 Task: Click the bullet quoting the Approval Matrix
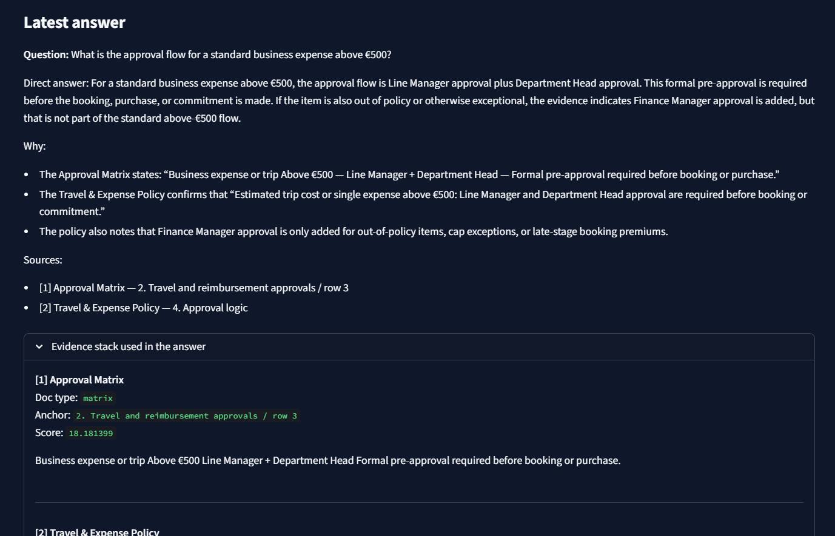[x=409, y=175]
